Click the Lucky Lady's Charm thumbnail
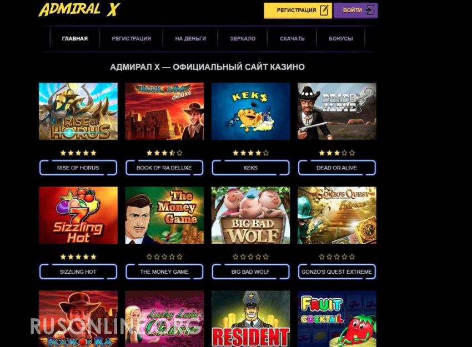472x347 pixels. [164, 319]
